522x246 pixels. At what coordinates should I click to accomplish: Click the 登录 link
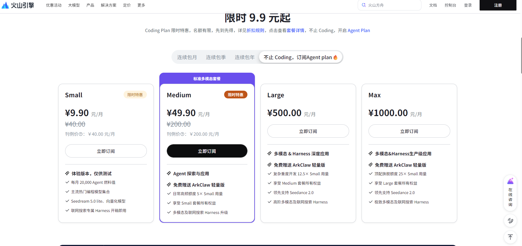pyautogui.click(x=468, y=5)
